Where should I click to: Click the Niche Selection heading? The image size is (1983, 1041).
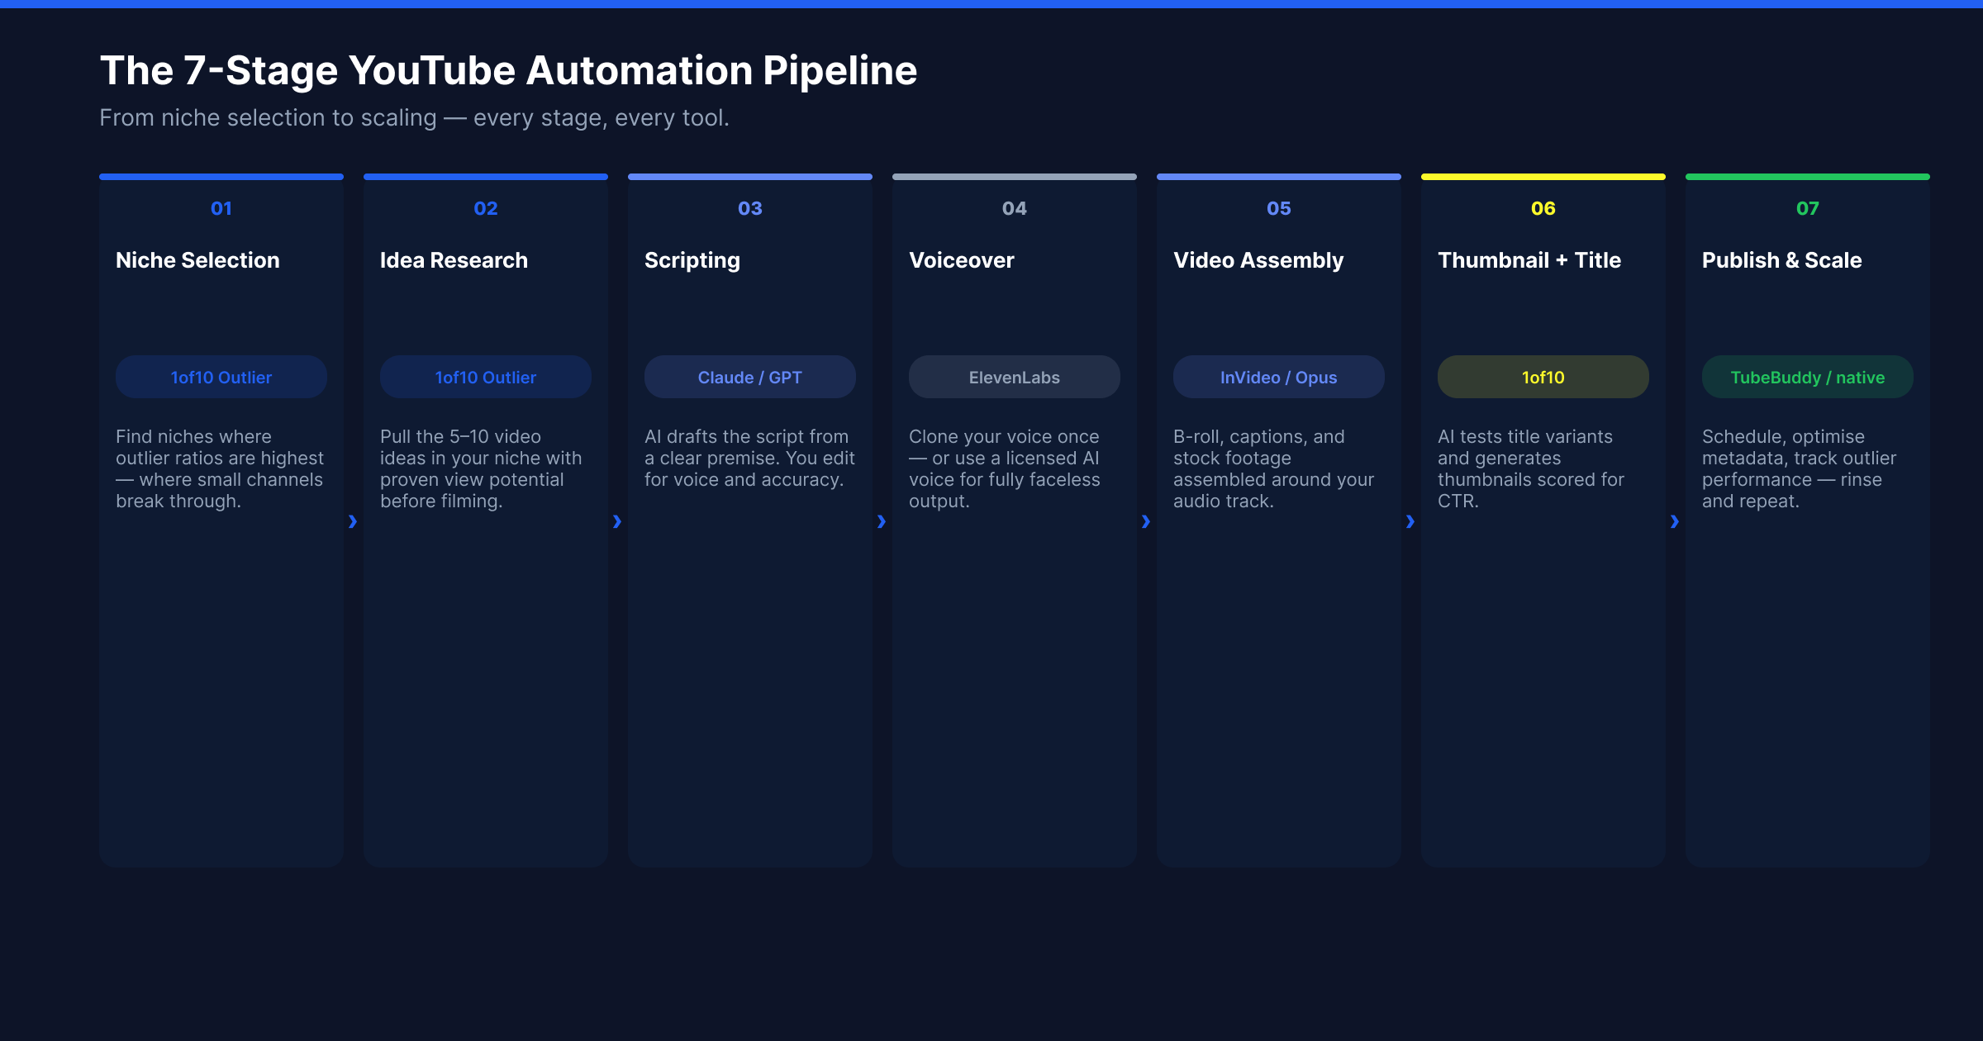point(197,260)
